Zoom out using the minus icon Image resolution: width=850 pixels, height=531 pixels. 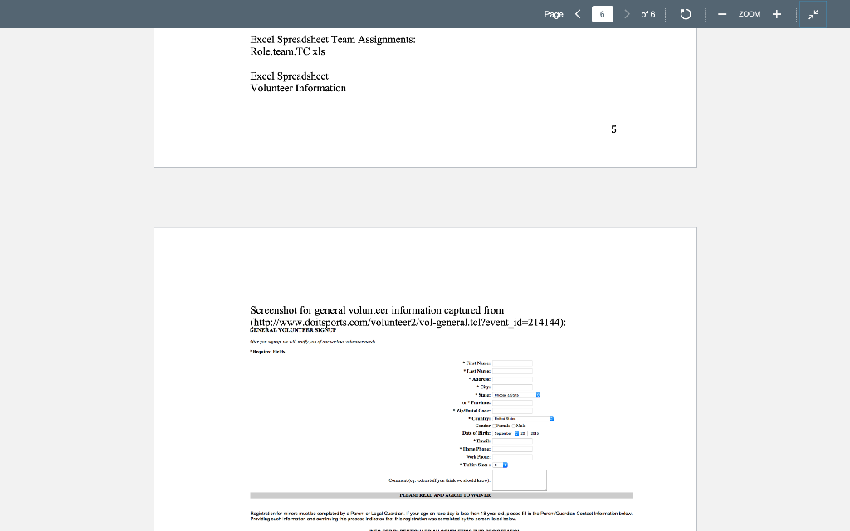[721, 14]
